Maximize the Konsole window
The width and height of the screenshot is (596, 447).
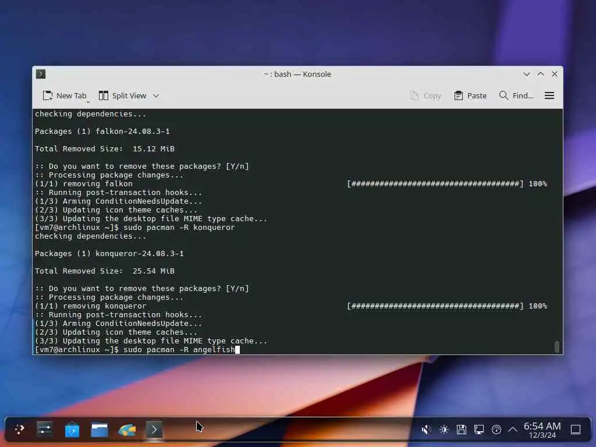click(541, 74)
